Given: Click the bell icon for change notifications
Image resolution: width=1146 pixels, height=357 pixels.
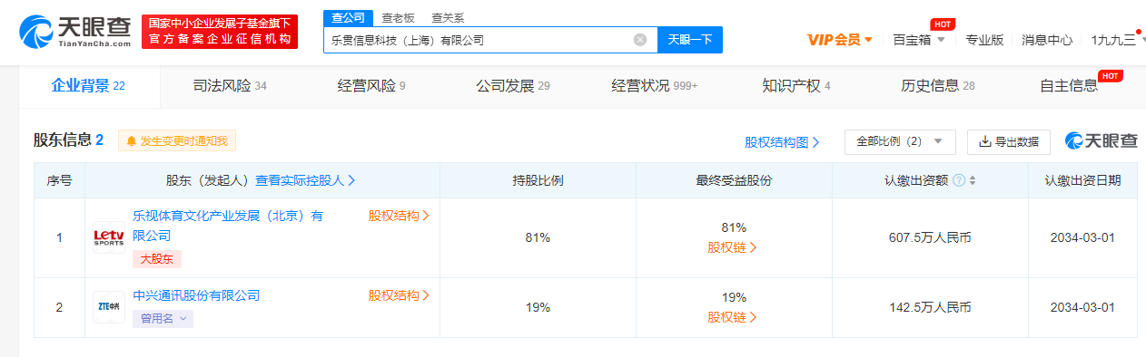Looking at the screenshot, I should (132, 141).
